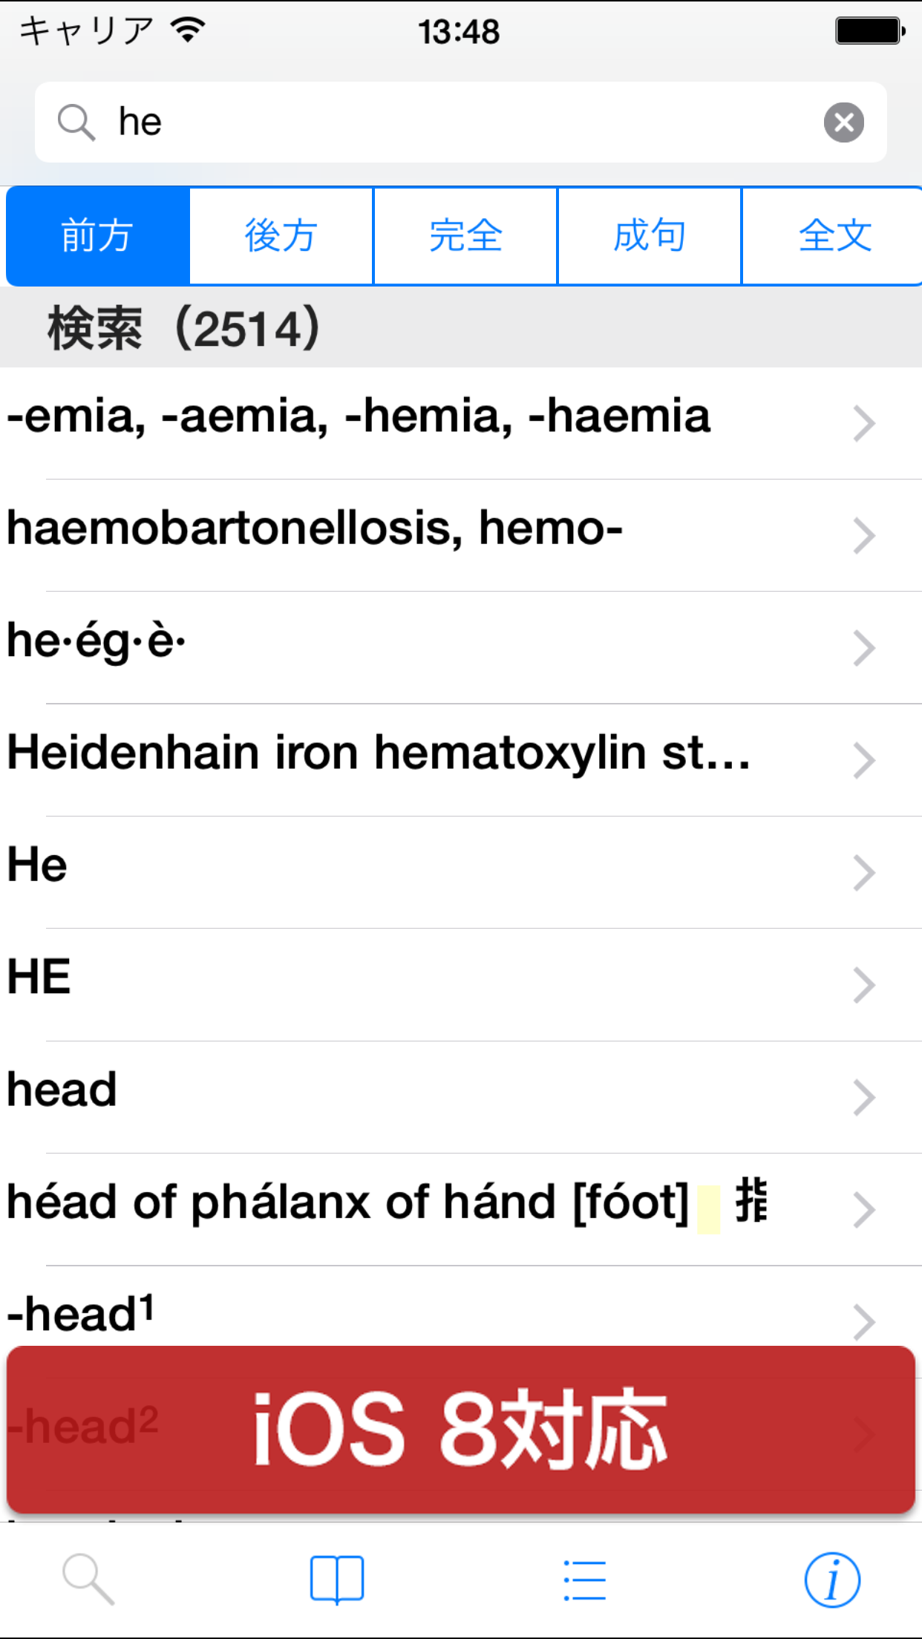Image resolution: width=922 pixels, height=1639 pixels.
Task: Switch to 完全 exact match mode
Action: (x=465, y=236)
